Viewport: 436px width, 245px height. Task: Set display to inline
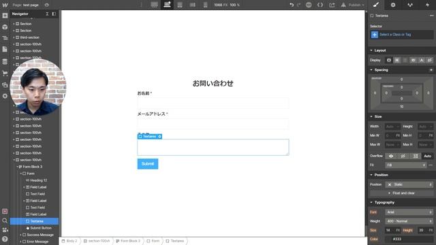(x=422, y=60)
